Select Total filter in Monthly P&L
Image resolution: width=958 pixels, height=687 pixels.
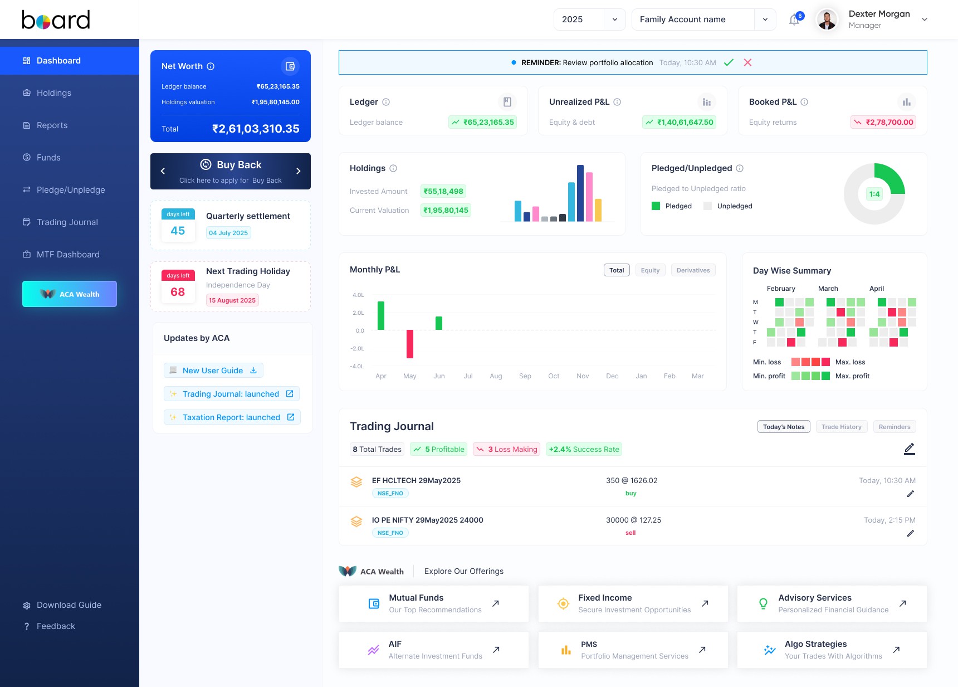click(x=616, y=270)
